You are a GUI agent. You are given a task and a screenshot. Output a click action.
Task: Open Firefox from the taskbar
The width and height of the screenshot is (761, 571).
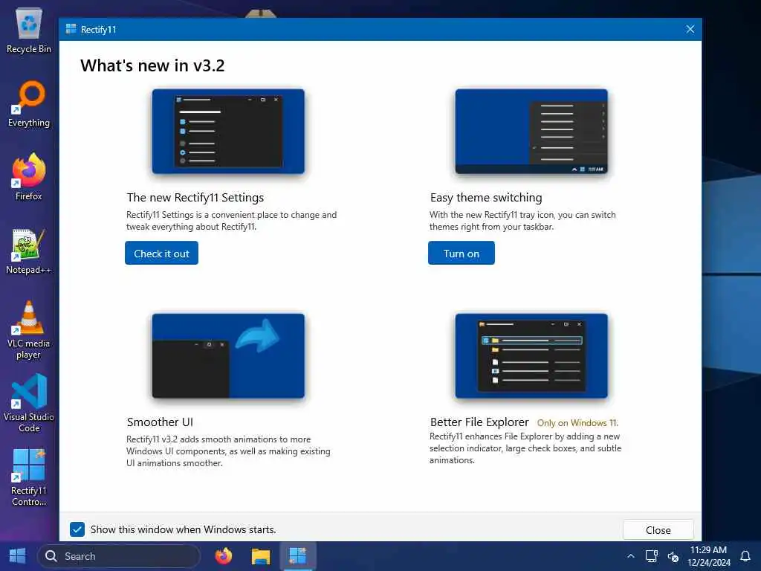tap(224, 556)
